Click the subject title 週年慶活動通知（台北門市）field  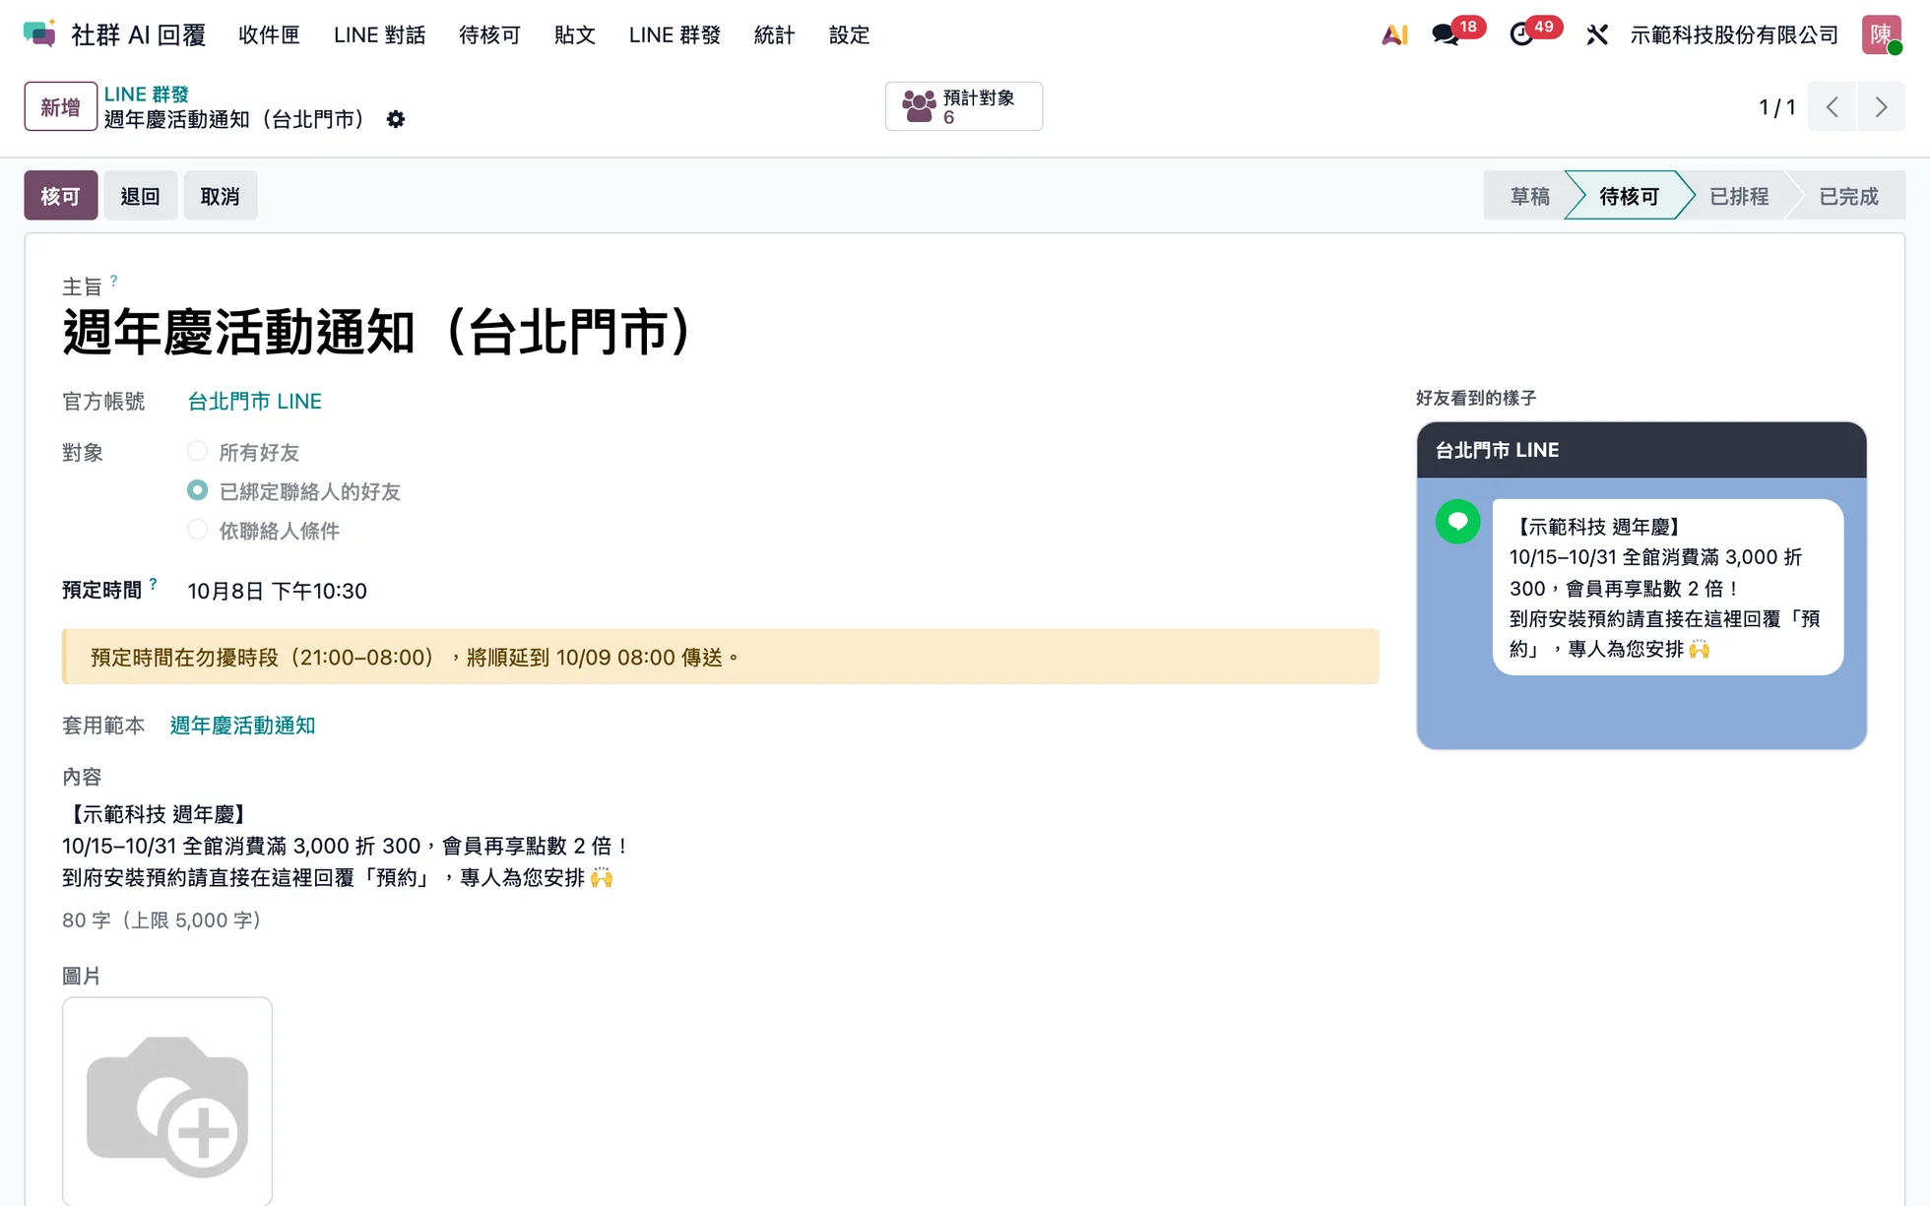point(381,332)
